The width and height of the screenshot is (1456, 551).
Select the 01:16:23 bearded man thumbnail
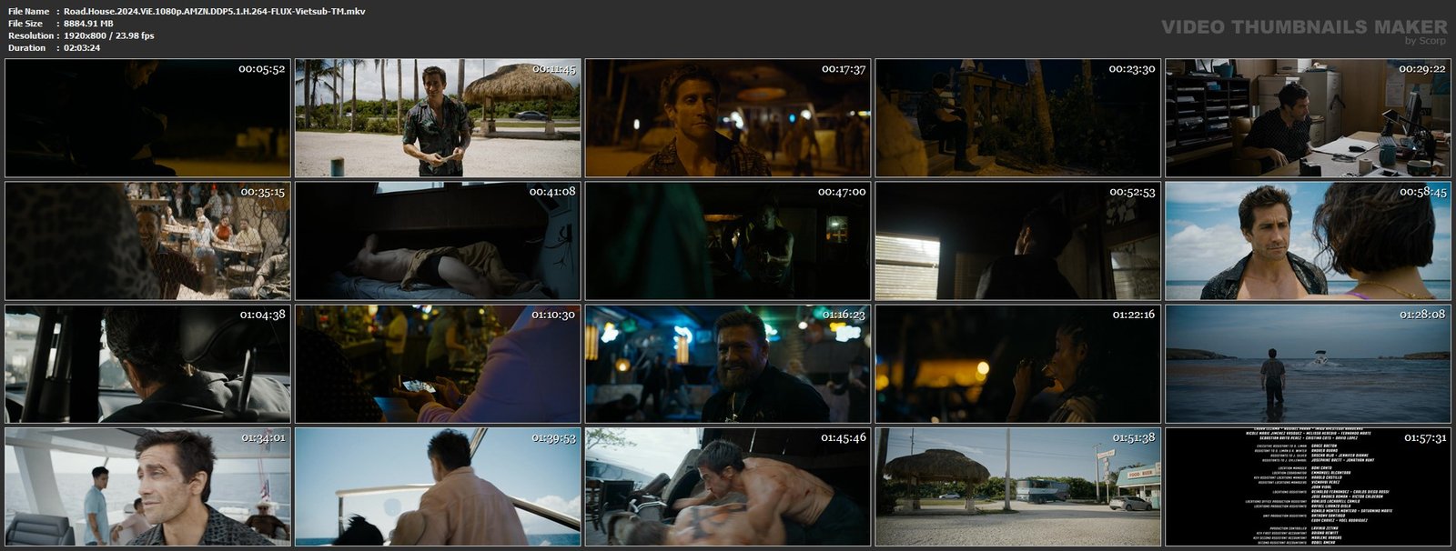point(728,364)
